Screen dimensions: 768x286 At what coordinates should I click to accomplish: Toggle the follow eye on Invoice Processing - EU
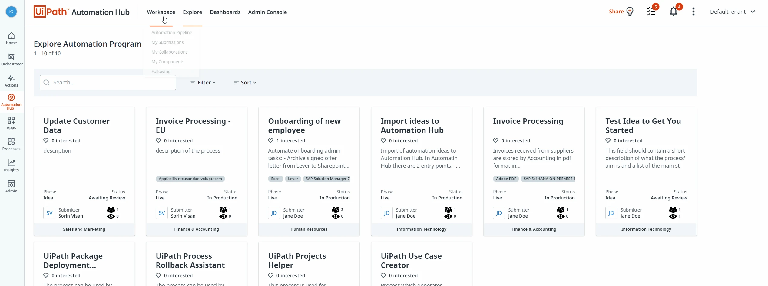point(223,216)
